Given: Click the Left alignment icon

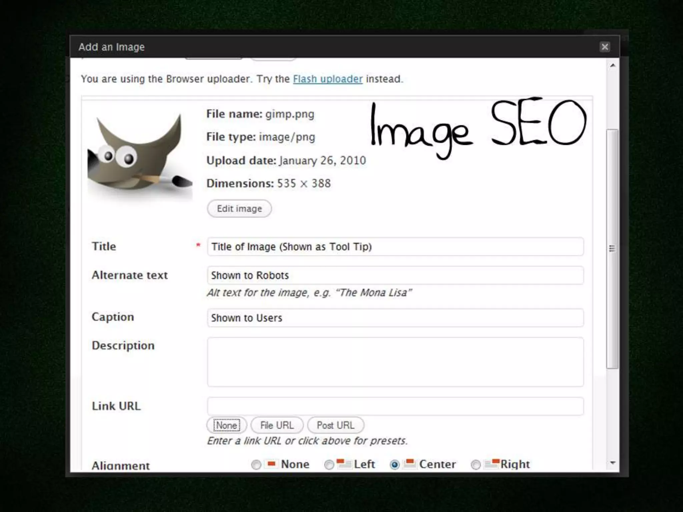Looking at the screenshot, I should (x=344, y=464).
